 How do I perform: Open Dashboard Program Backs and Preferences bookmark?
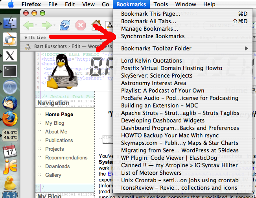(x=183, y=128)
